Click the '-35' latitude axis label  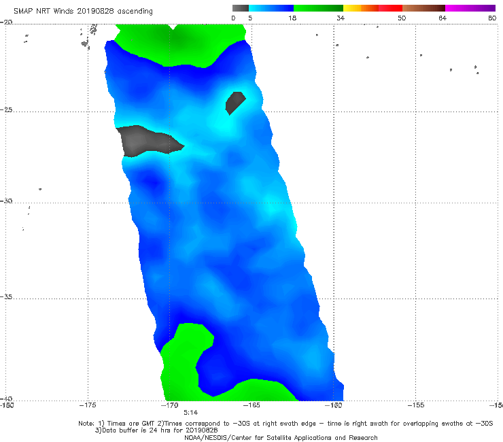tap(6, 296)
